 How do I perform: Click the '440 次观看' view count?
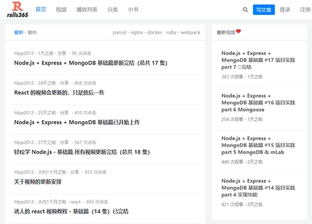pos(232,162)
